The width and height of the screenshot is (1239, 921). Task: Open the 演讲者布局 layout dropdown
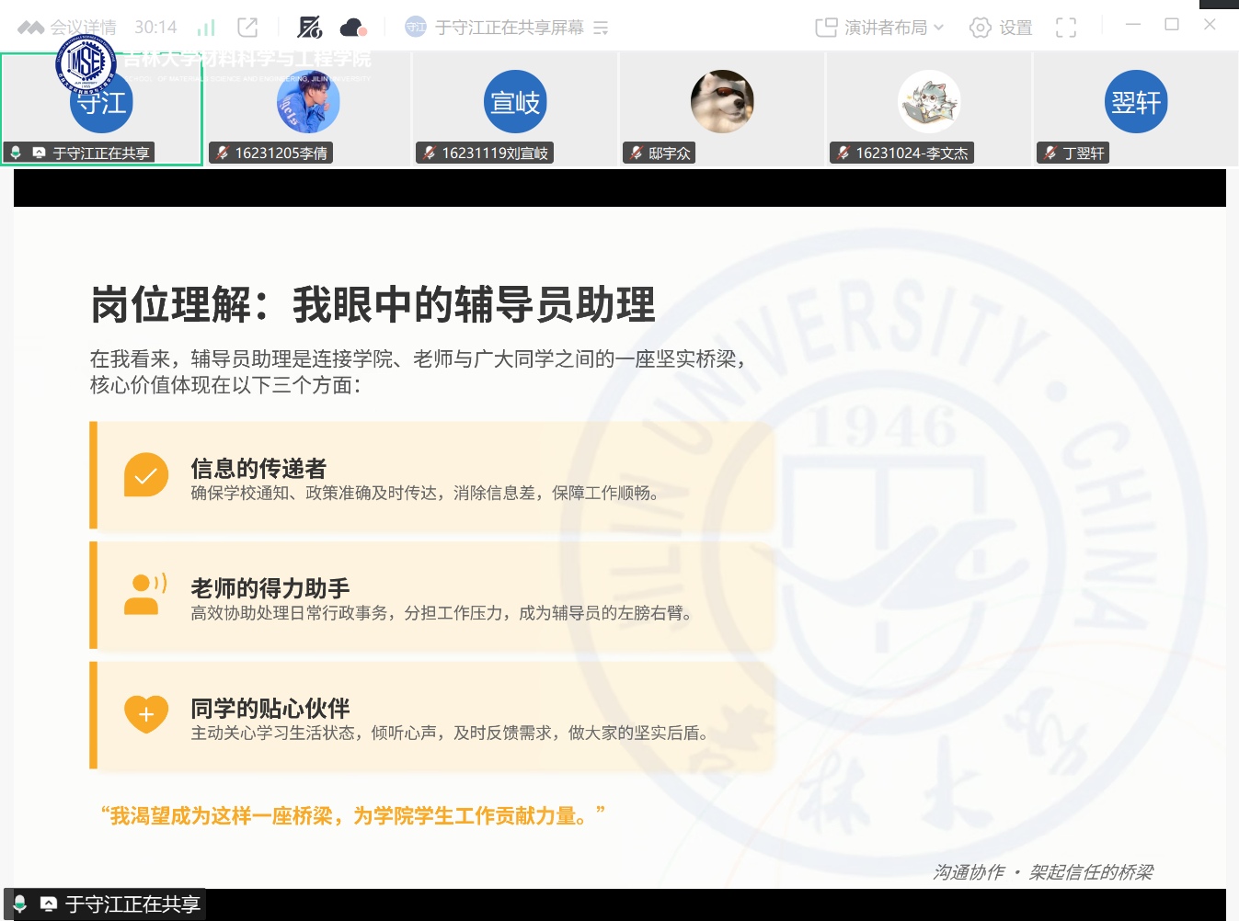(x=879, y=28)
